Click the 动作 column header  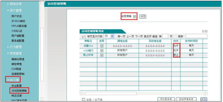[x=176, y=41]
